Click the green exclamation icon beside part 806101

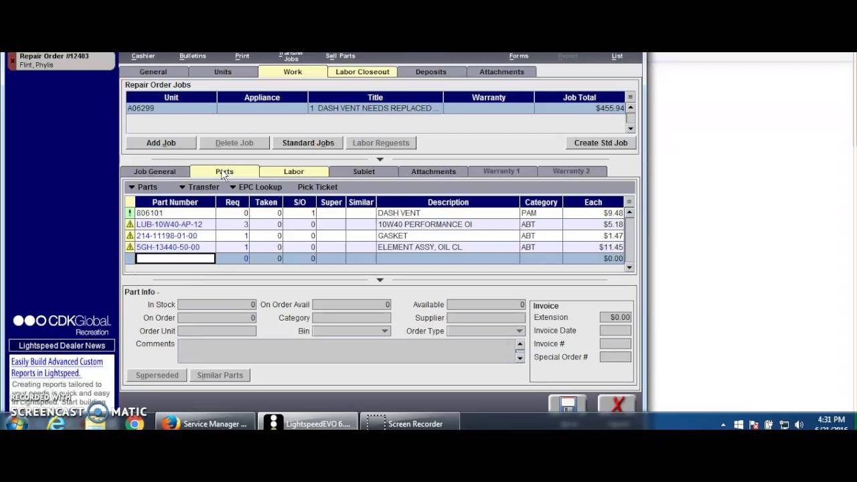click(x=130, y=213)
